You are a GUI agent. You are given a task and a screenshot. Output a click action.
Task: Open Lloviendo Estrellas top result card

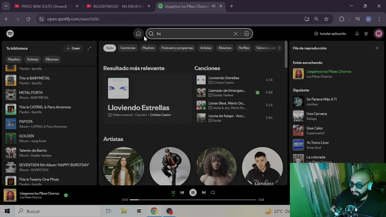pos(147,98)
